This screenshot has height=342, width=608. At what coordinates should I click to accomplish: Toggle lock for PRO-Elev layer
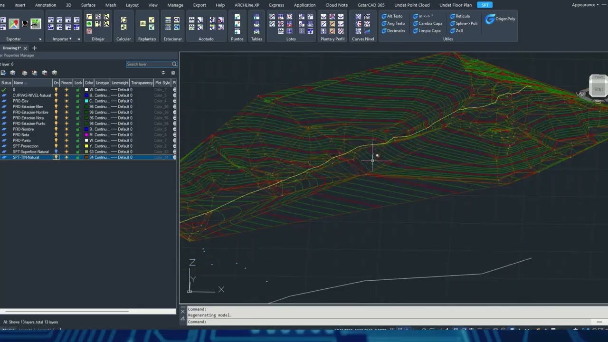[x=78, y=101]
